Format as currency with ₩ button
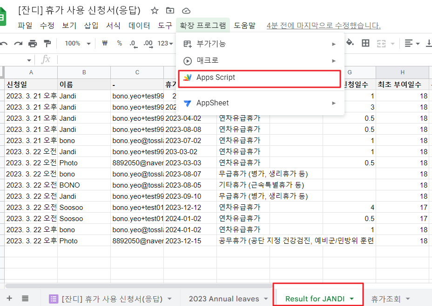Viewport: 432px width, 306px height. [104, 44]
